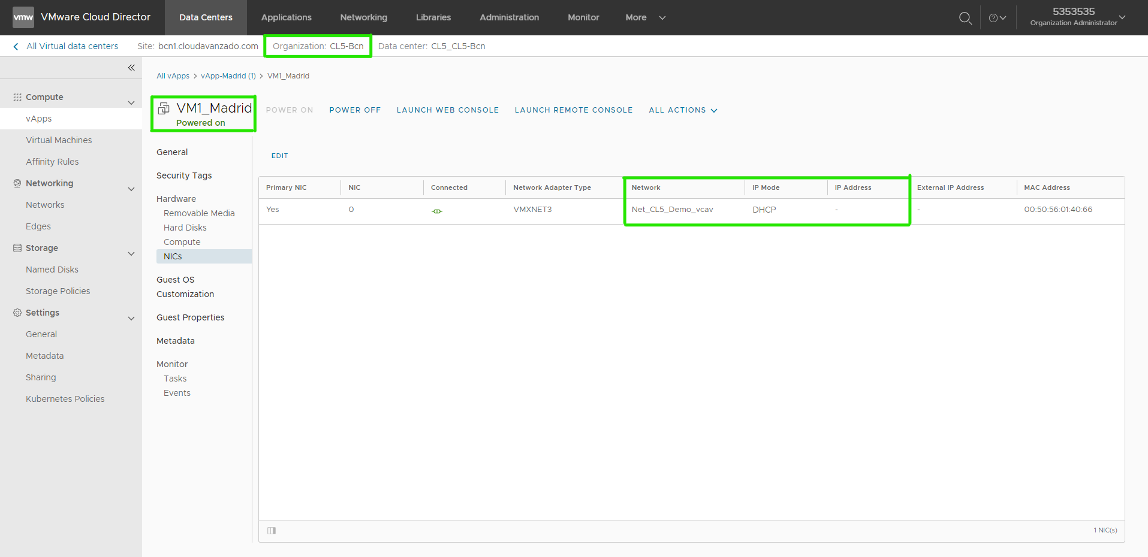Viewport: 1148px width, 557px height.
Task: Expand the More menu in top navigation
Action: click(x=646, y=17)
